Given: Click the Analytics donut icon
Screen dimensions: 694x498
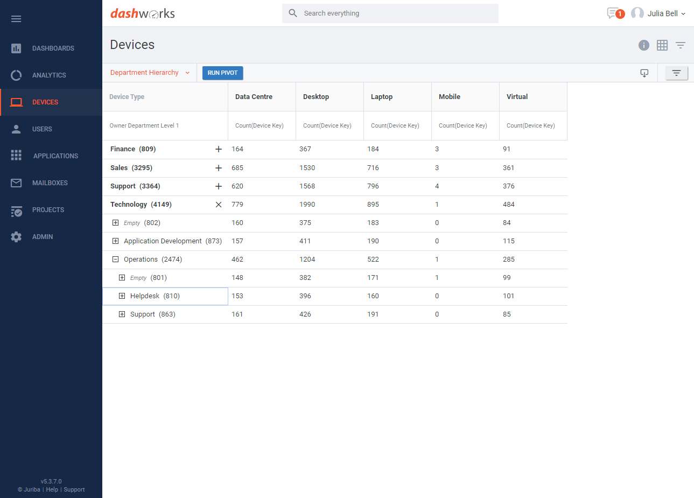Looking at the screenshot, I should (16, 75).
